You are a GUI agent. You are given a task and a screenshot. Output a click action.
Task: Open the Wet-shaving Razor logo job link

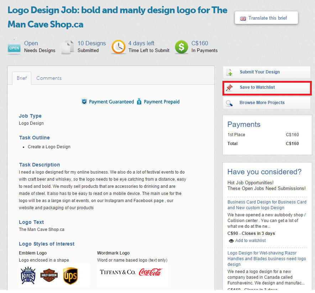point(267,258)
